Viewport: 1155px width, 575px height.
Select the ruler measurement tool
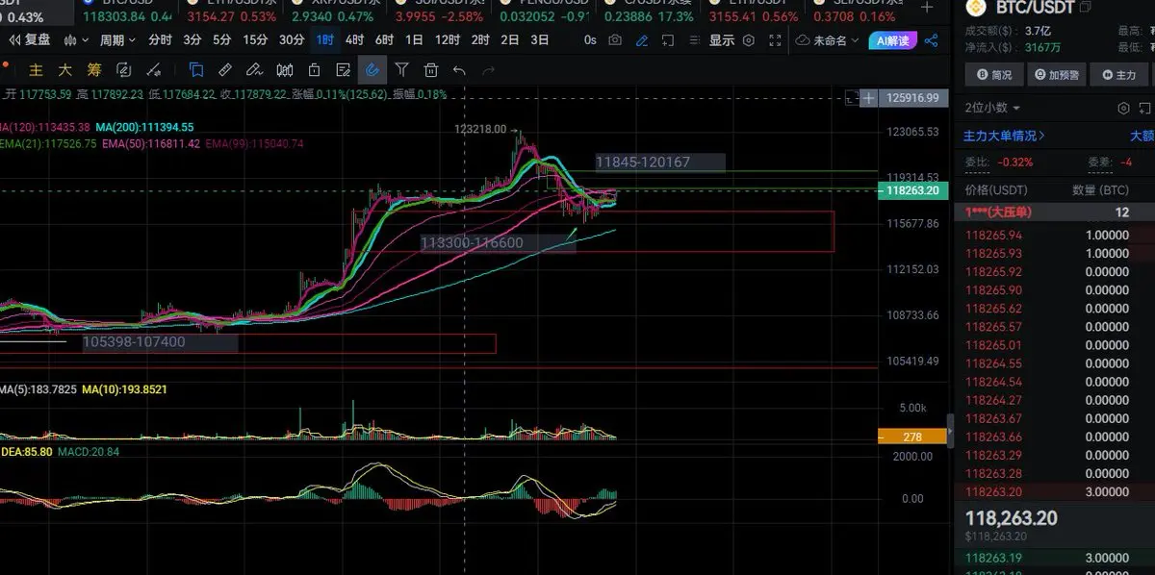click(x=224, y=69)
